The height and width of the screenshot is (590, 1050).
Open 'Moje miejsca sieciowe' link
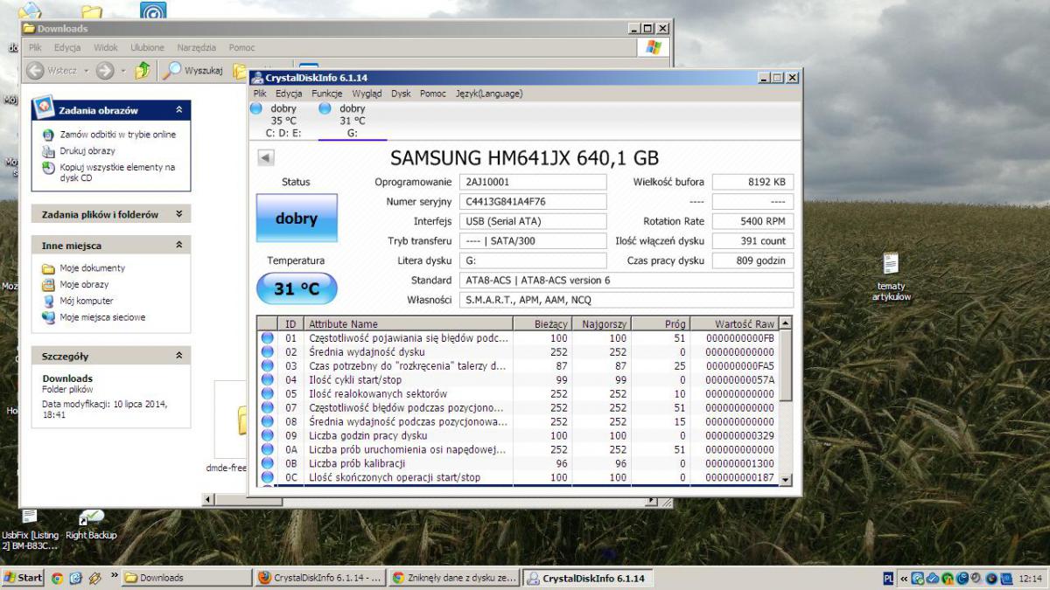(x=102, y=317)
